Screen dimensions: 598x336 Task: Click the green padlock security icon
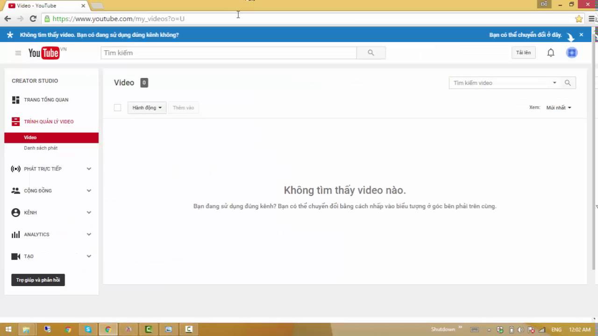pos(47,19)
